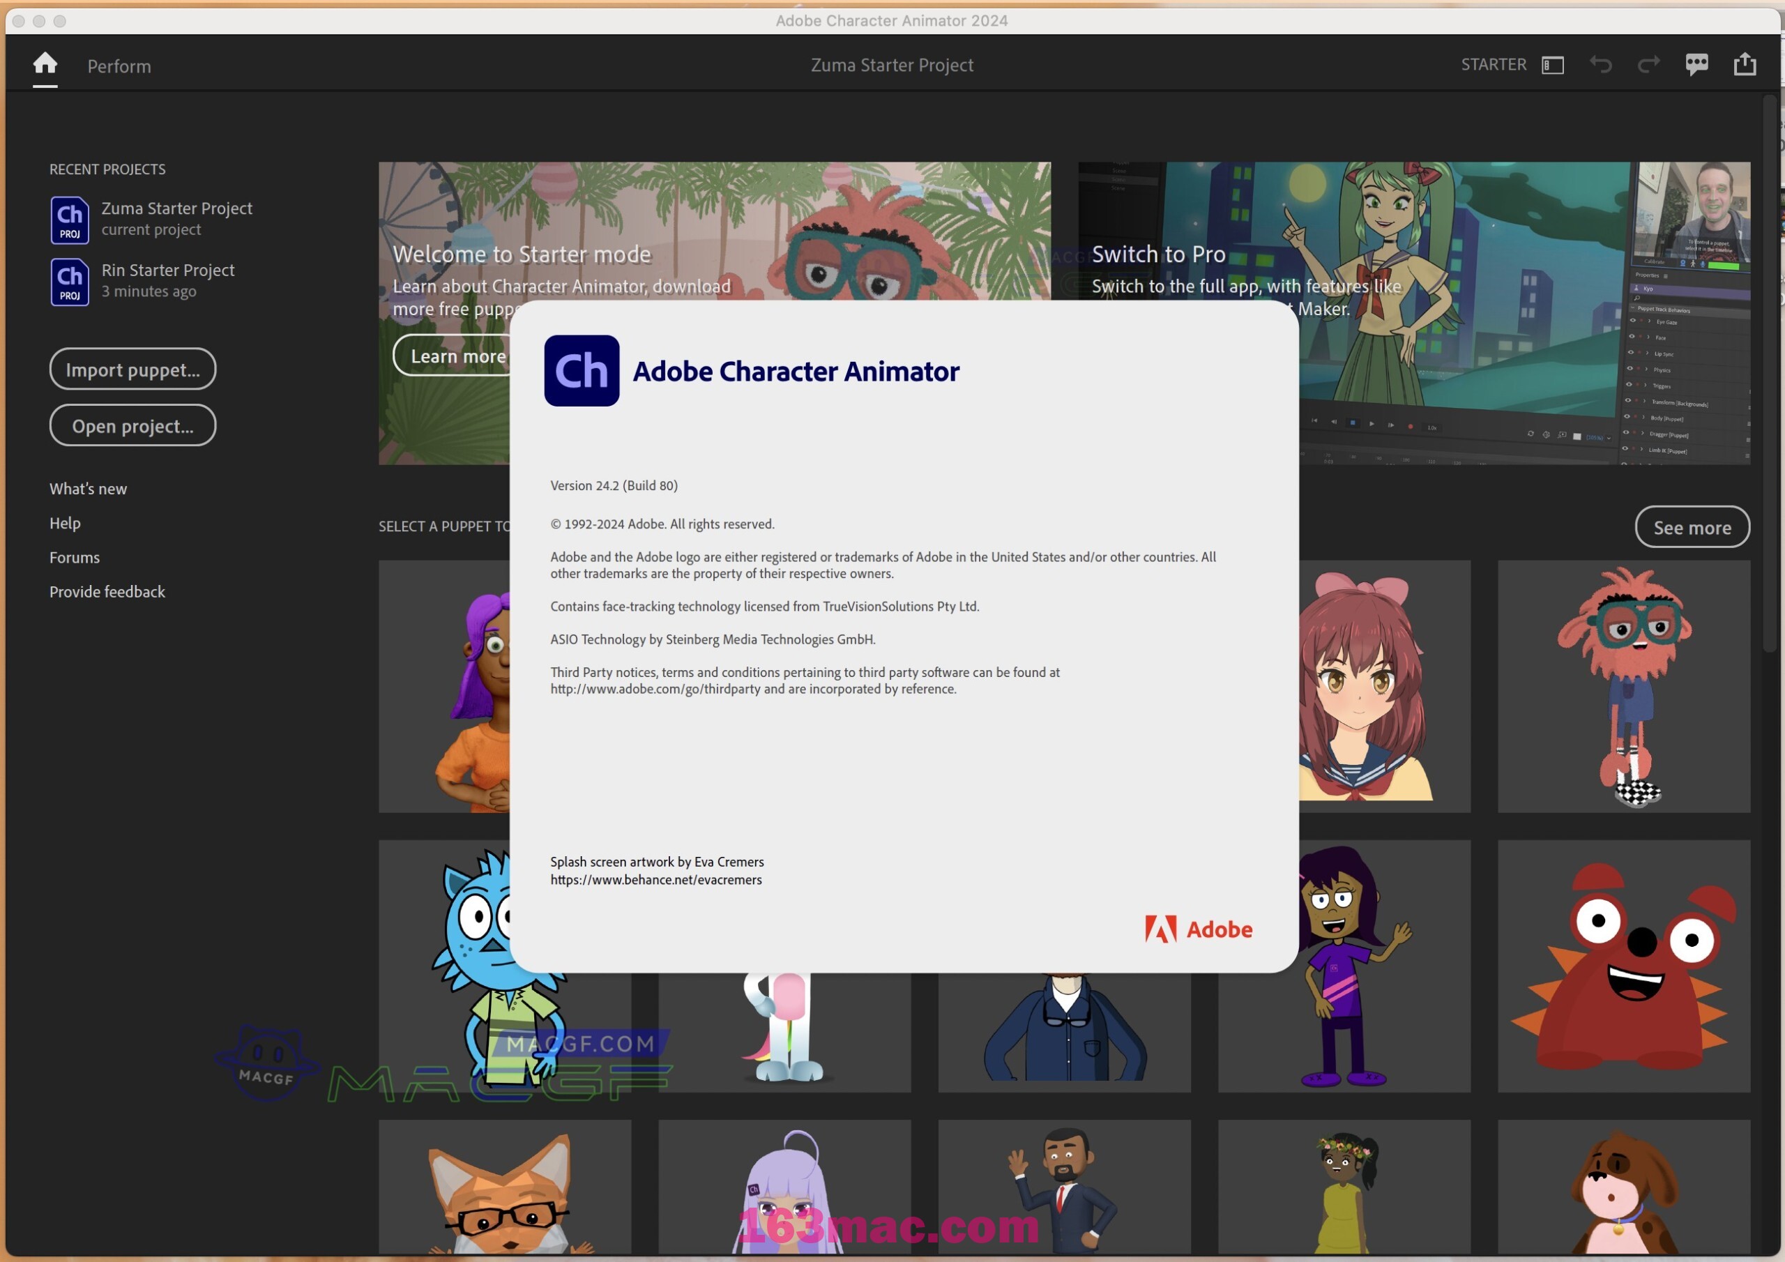This screenshot has height=1262, width=1785.
Task: Select the brown-eared dog puppet
Action: (1624, 1187)
